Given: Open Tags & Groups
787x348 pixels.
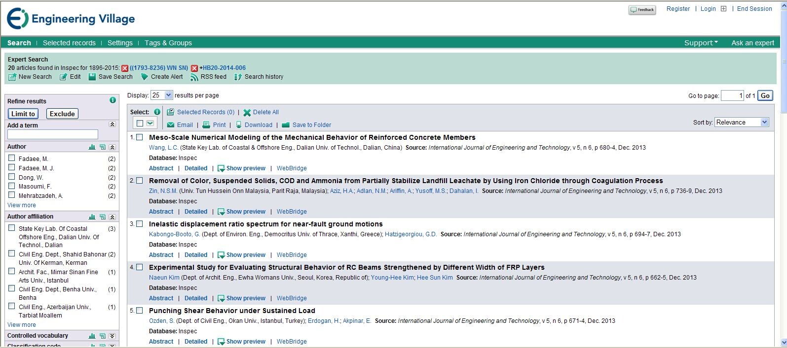Looking at the screenshot, I should point(168,43).
